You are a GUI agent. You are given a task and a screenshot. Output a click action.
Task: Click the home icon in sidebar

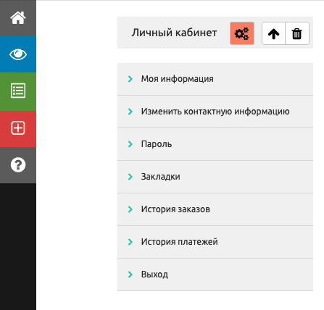(x=18, y=18)
